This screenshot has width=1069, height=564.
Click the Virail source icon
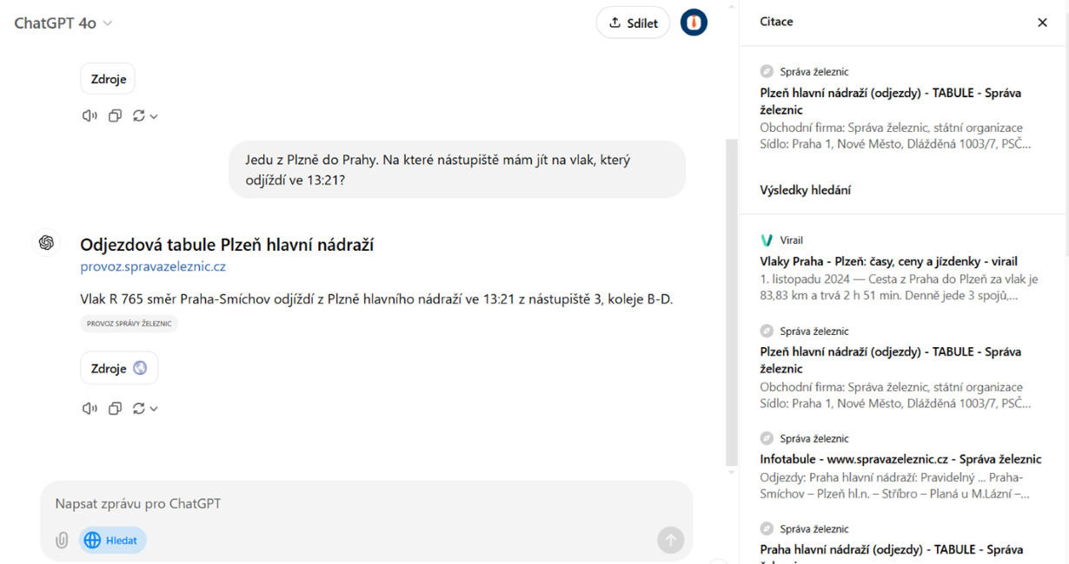click(767, 240)
